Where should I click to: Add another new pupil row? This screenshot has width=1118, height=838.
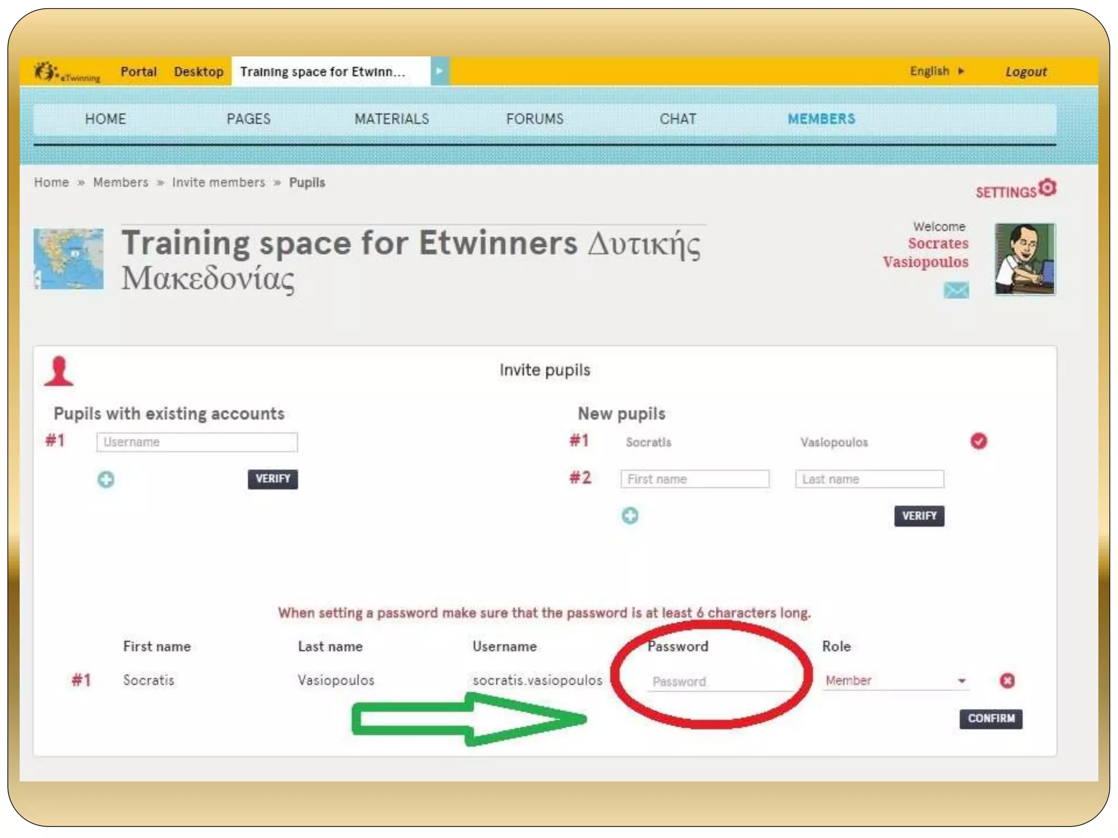coord(630,516)
